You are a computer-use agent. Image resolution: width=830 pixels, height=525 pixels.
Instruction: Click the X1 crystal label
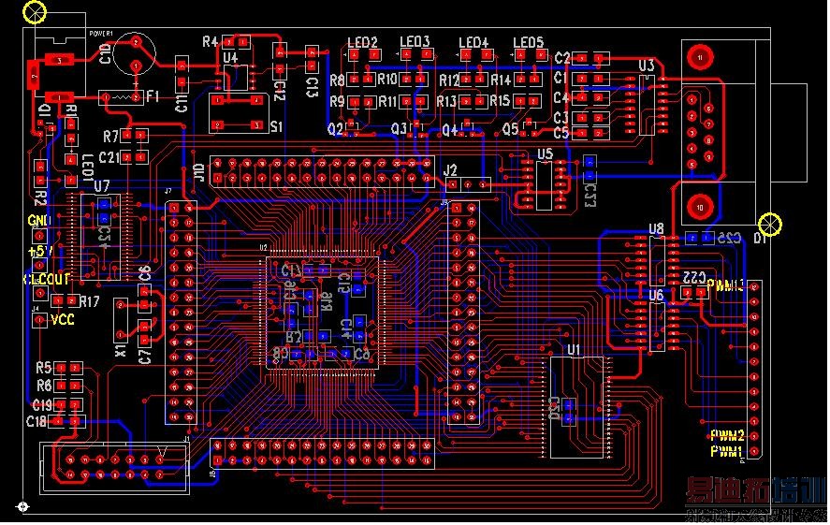(122, 350)
